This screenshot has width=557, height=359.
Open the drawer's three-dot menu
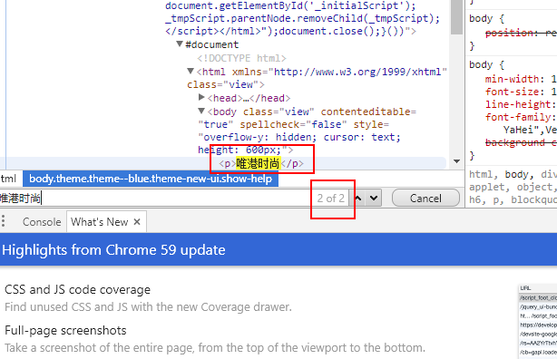(x=4, y=221)
